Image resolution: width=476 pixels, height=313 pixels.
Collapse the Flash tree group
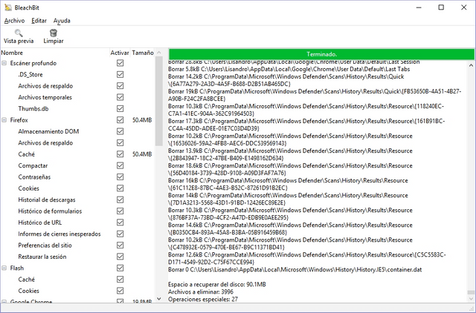point(4,268)
